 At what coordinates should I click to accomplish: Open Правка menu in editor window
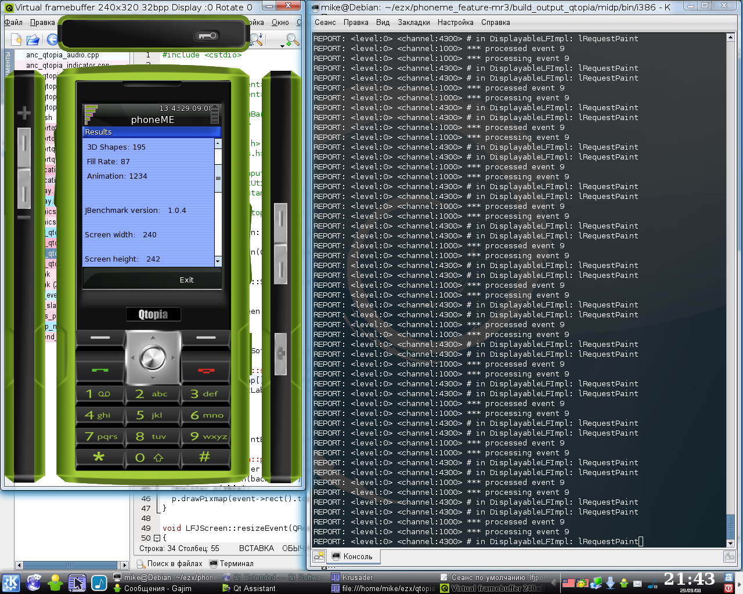tap(42, 23)
